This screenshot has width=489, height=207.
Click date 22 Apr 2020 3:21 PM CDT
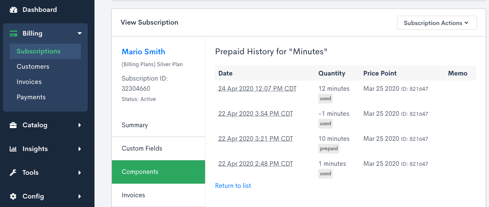pos(256,139)
